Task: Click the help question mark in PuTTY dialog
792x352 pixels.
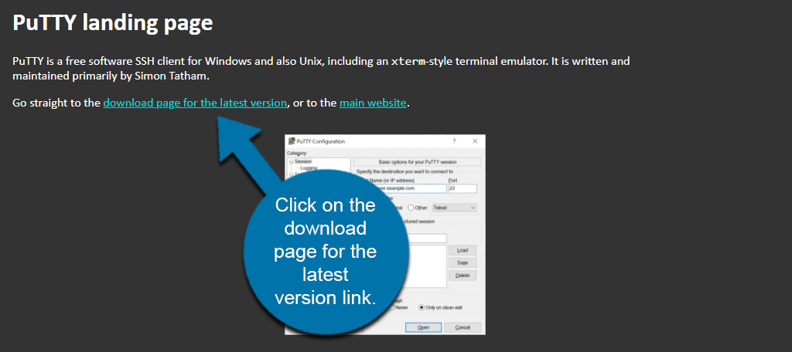Action: pyautogui.click(x=454, y=141)
